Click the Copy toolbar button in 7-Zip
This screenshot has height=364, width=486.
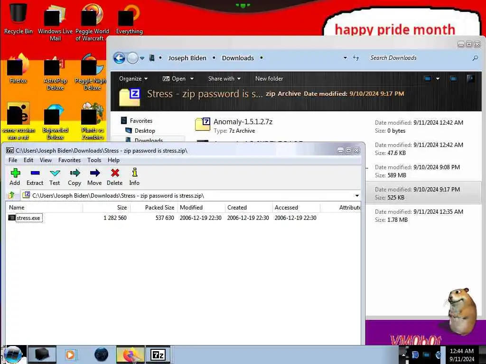pyautogui.click(x=75, y=177)
